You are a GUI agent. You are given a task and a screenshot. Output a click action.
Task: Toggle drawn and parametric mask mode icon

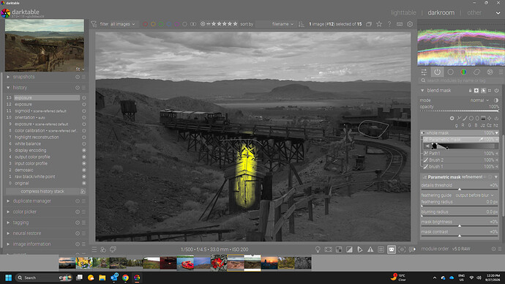coord(483,91)
